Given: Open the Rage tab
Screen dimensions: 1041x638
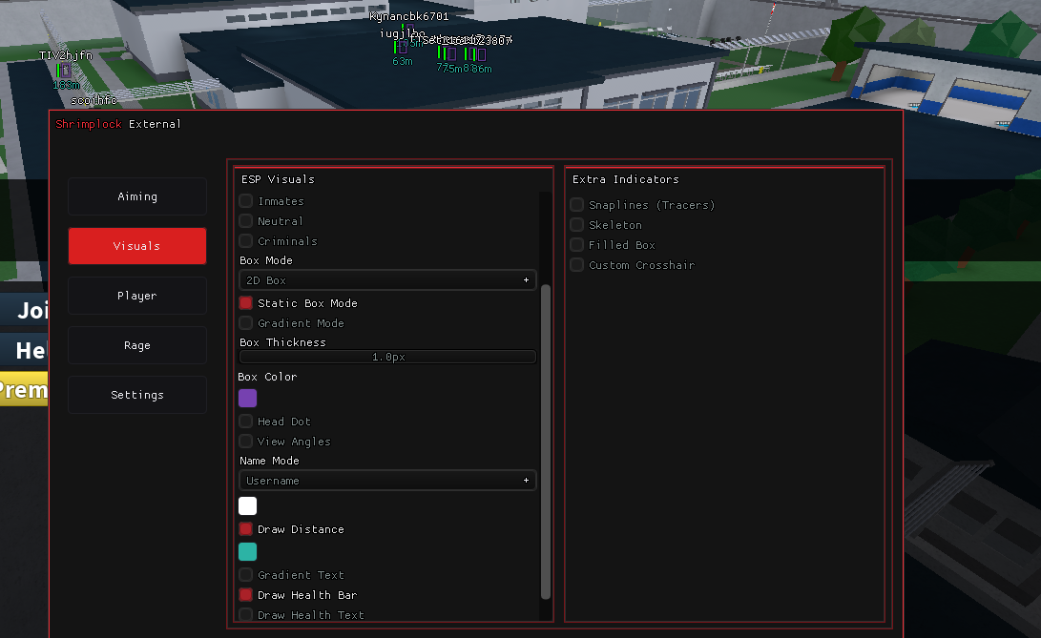Looking at the screenshot, I should (137, 345).
